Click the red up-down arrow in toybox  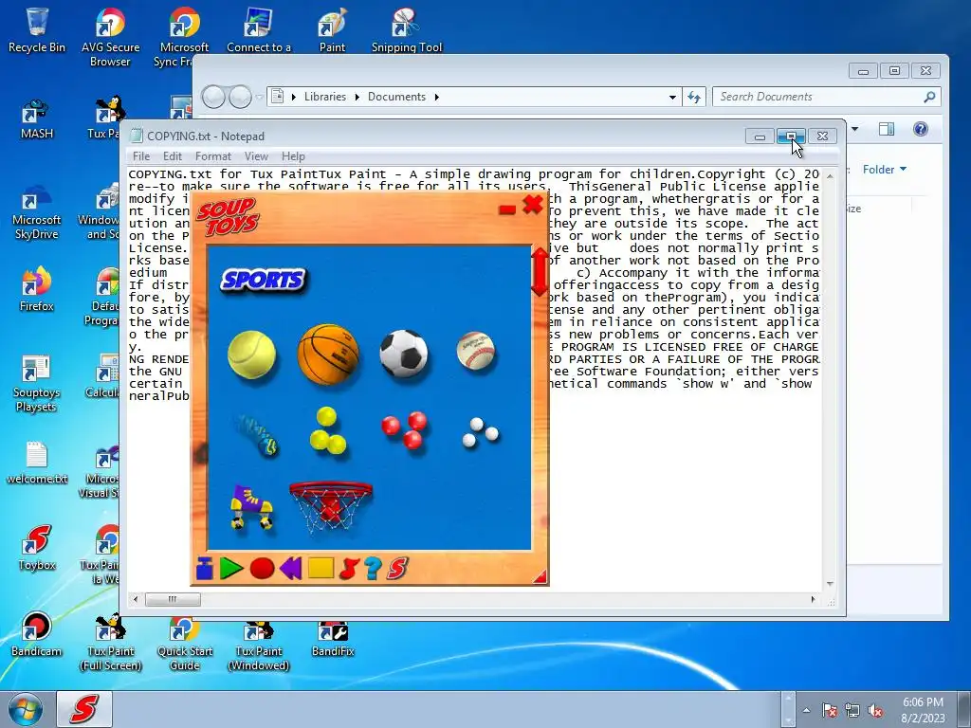click(540, 272)
